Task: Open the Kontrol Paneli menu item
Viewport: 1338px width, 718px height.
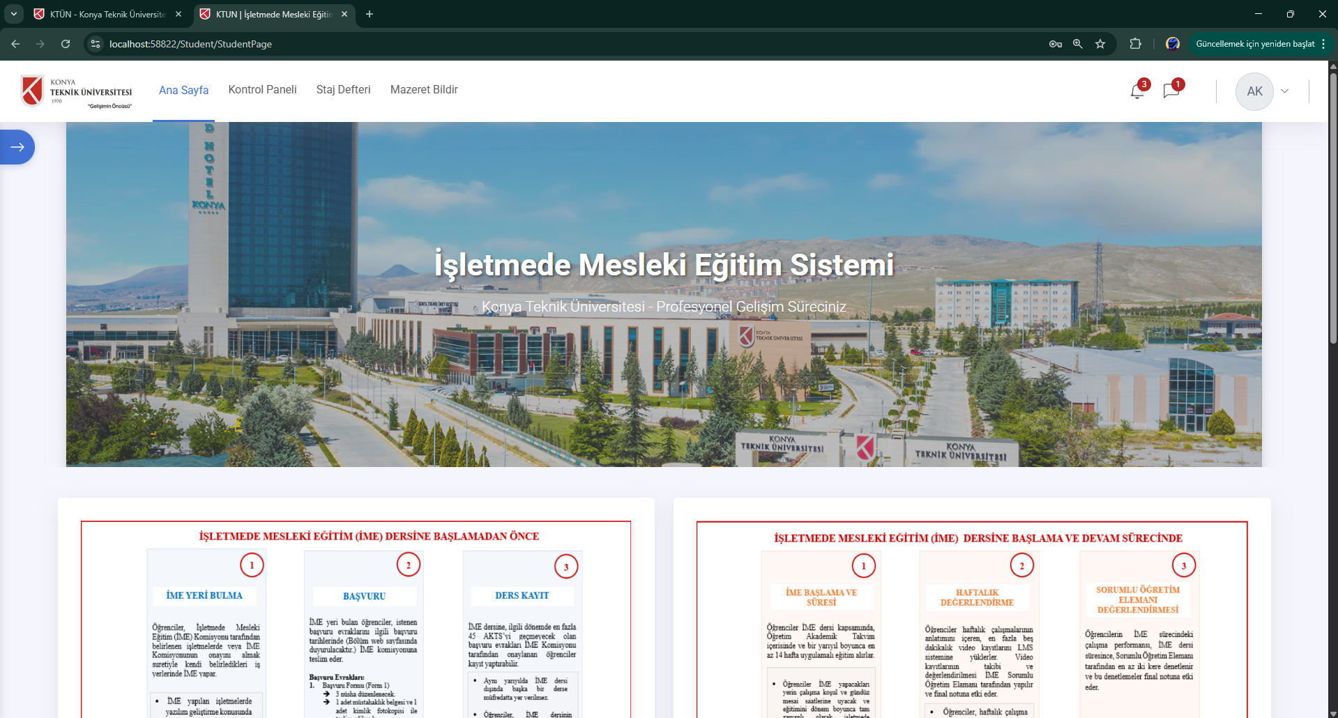Action: tap(262, 90)
